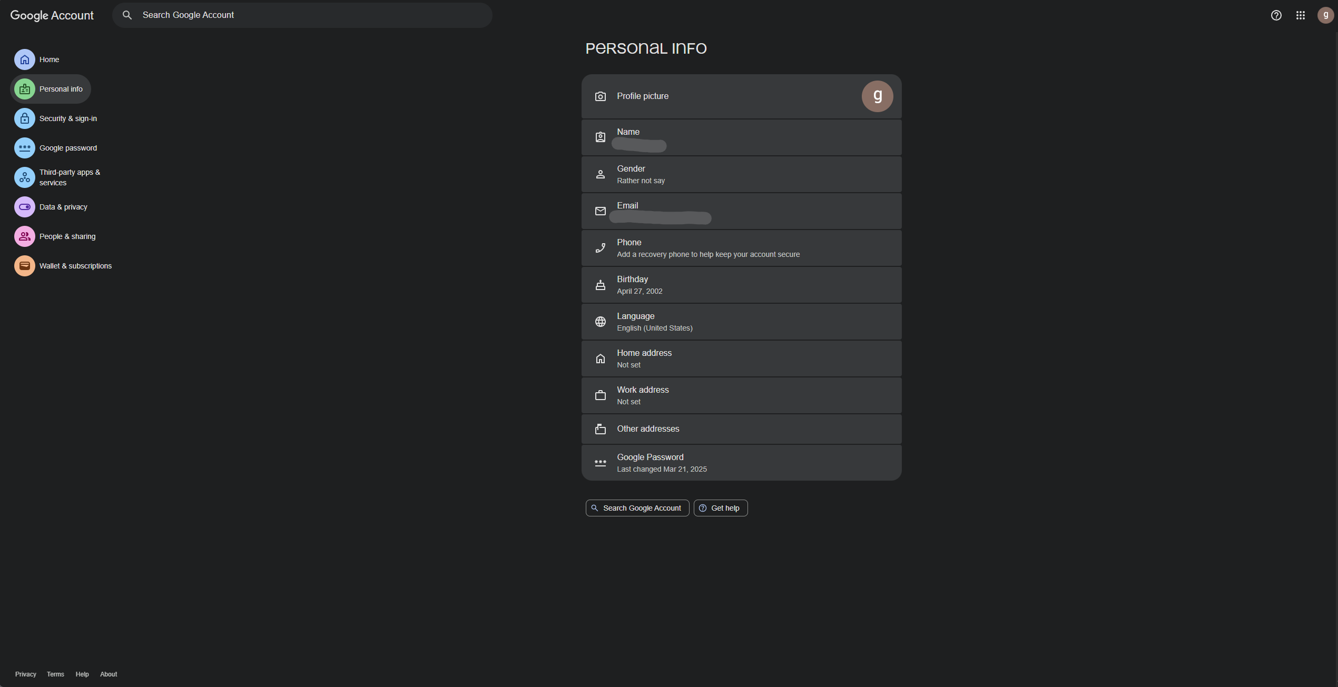Viewport: 1338px width, 687px height.
Task: Open the Birthday row
Action: [x=741, y=285]
